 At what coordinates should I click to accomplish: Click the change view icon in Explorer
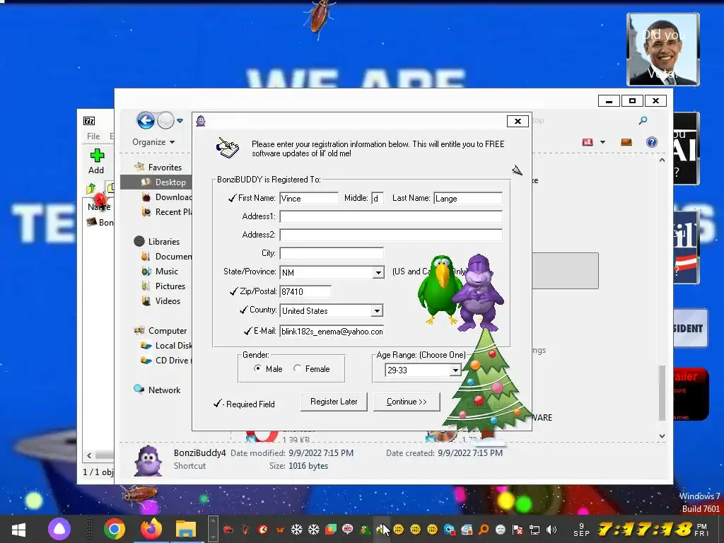point(588,142)
